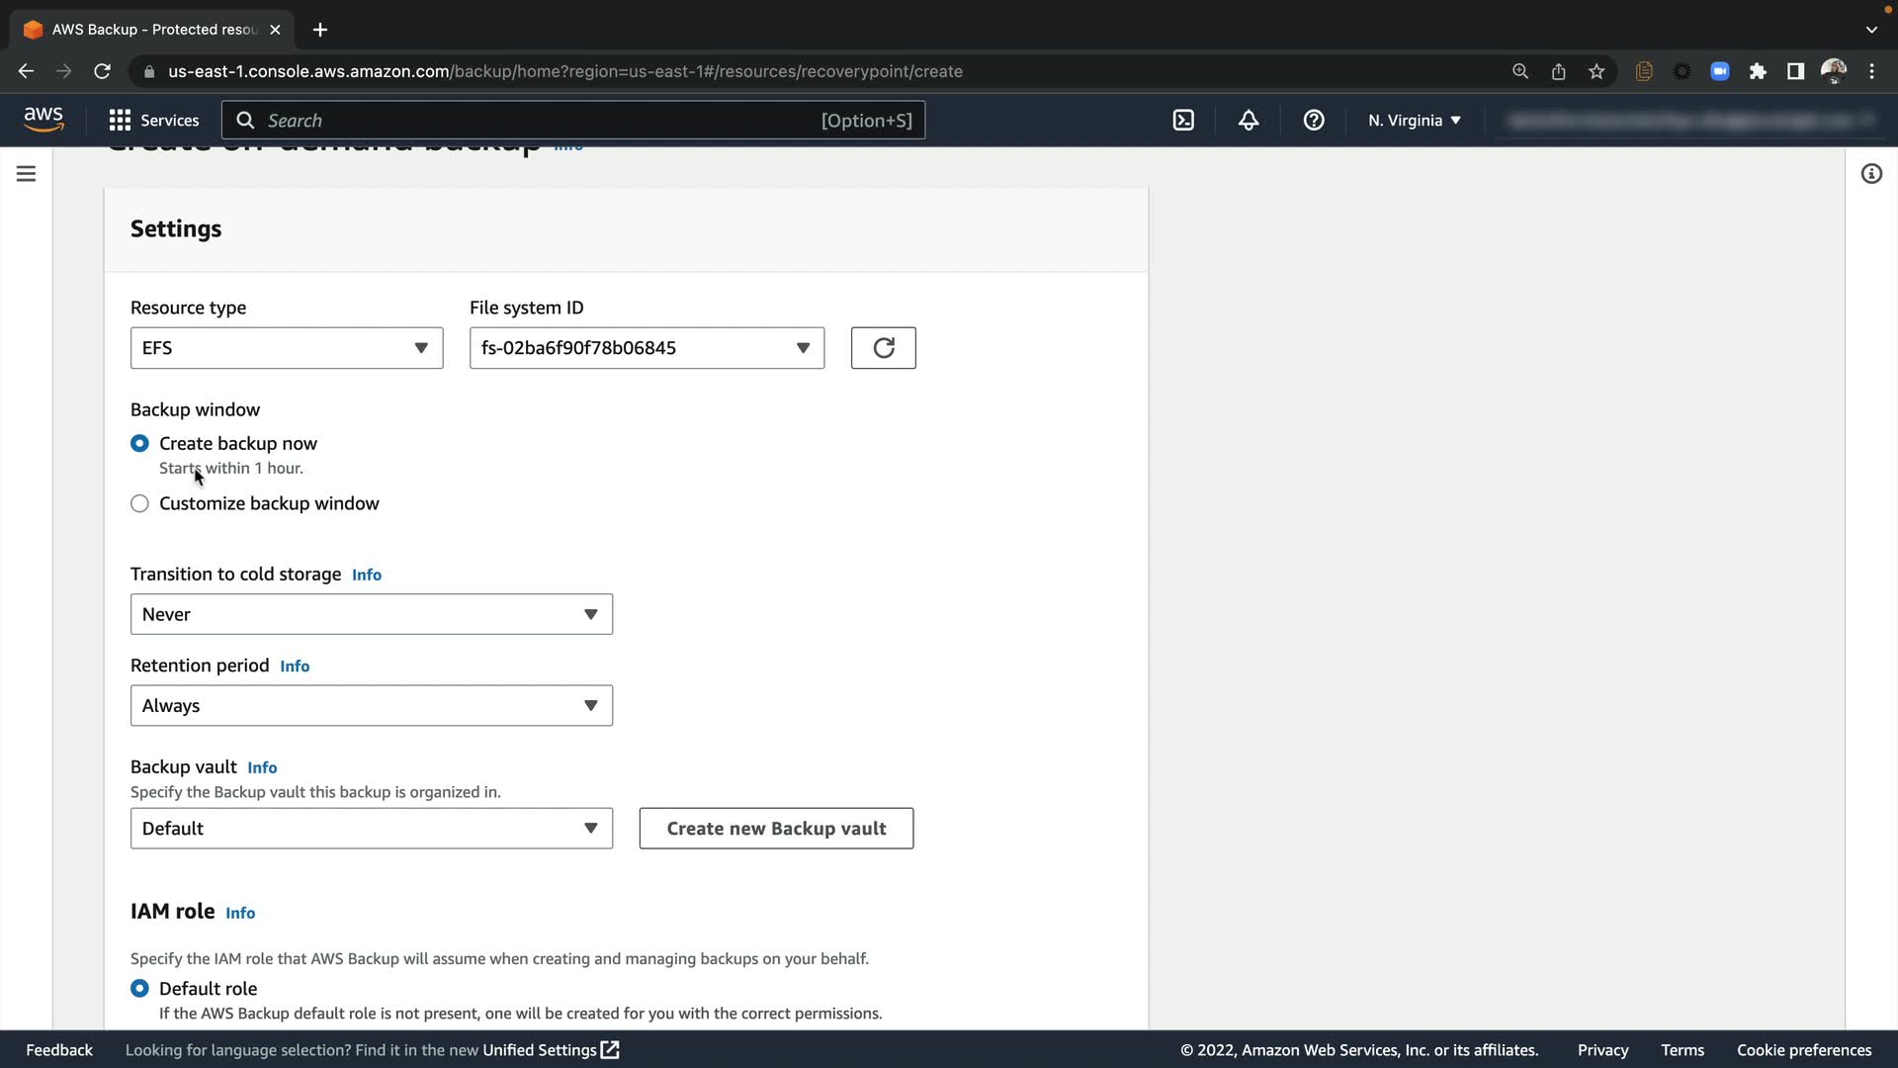Click the refresh file systems button
Viewport: 1898px width, 1068px height.
click(x=883, y=348)
